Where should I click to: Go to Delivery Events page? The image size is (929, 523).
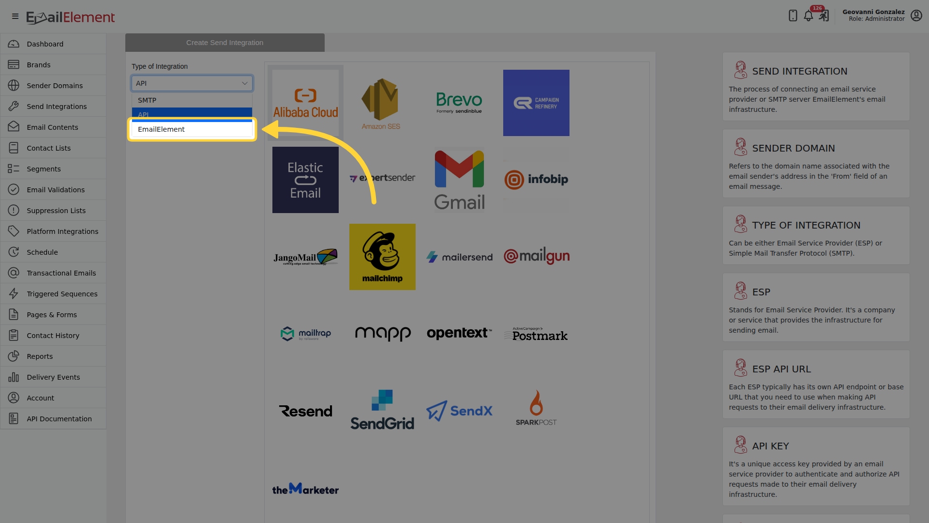(53, 377)
